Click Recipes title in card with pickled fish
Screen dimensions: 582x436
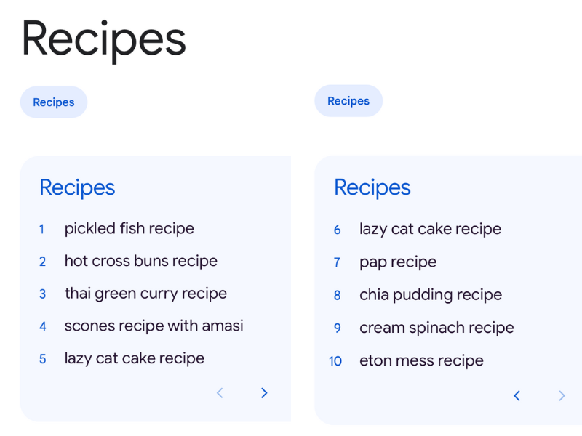[x=77, y=187]
